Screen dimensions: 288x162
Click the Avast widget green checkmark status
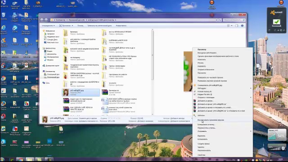[x=276, y=22]
